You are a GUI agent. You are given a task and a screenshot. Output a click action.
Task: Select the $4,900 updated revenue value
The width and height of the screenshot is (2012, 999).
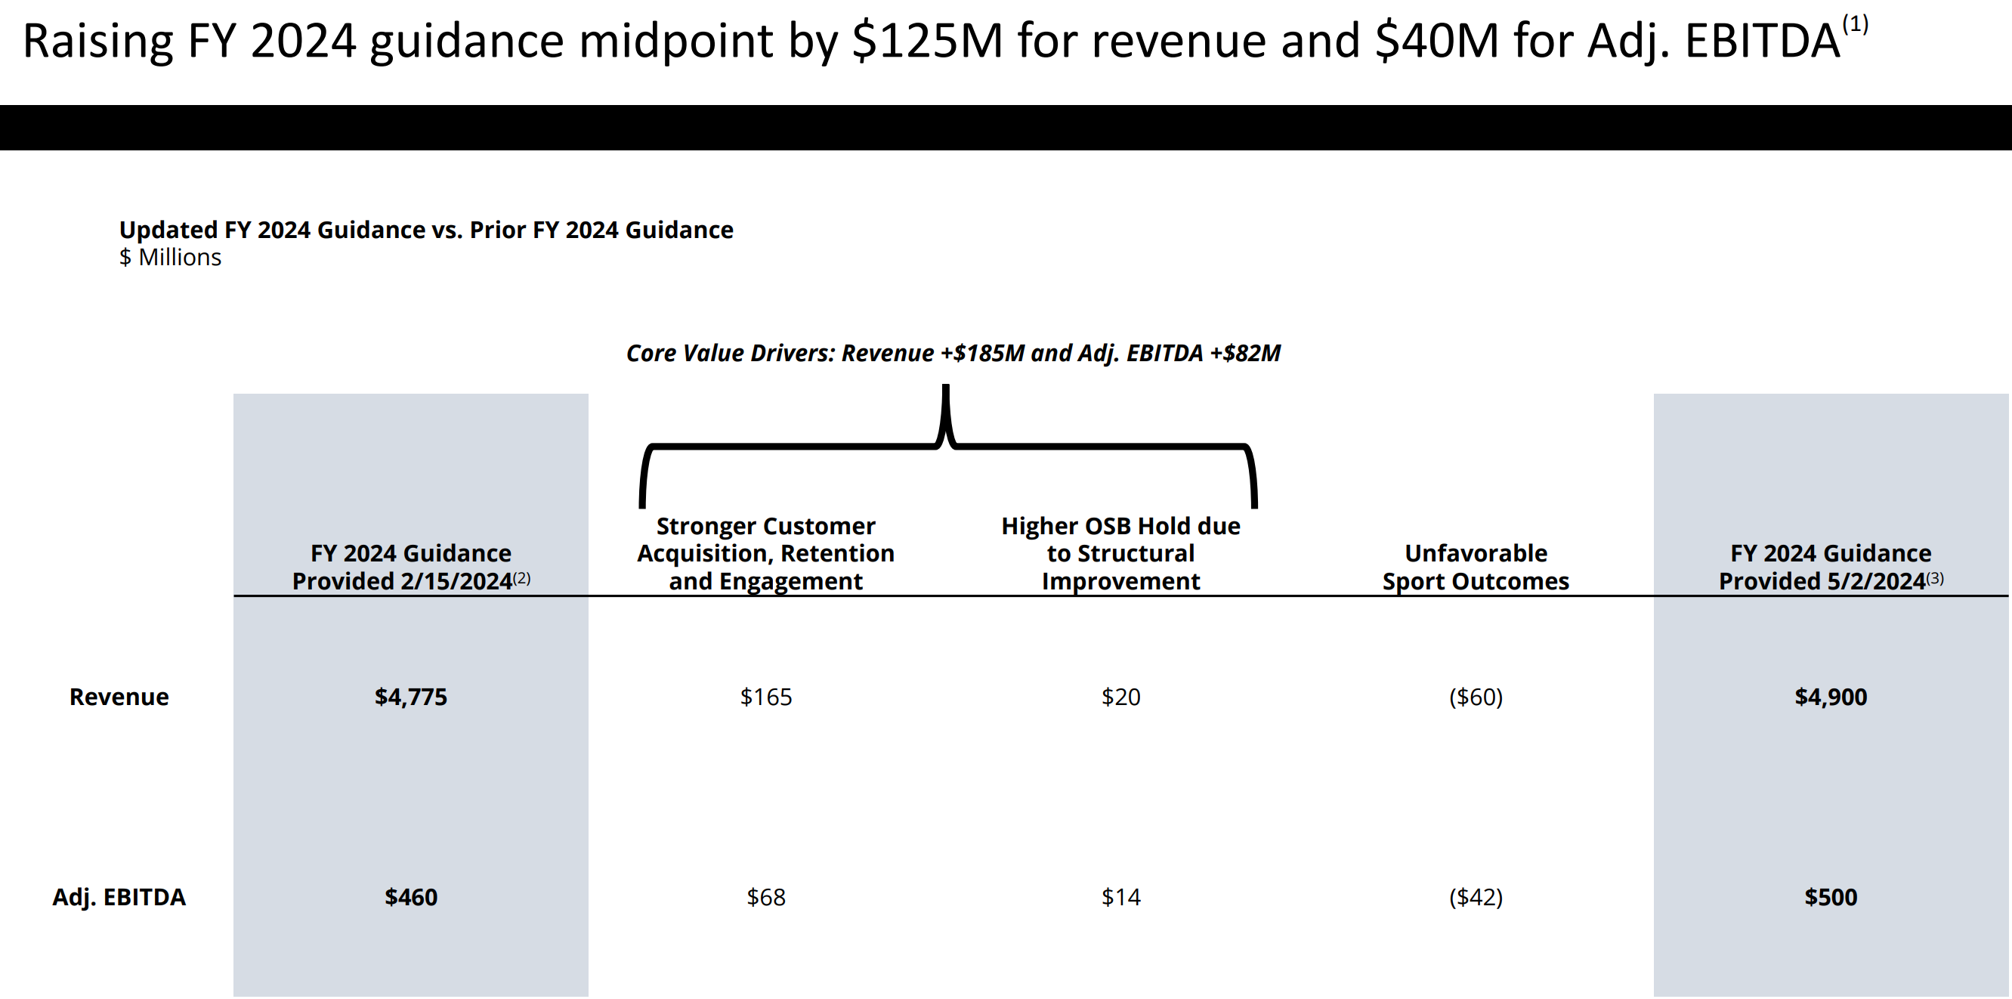pos(1830,697)
